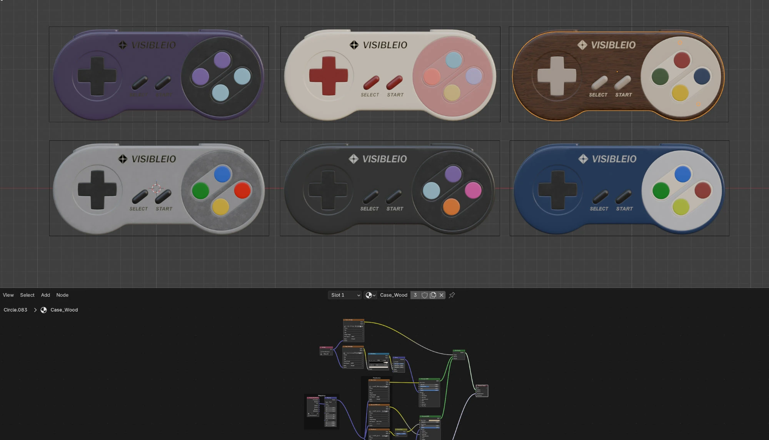Image resolution: width=769 pixels, height=440 pixels.
Task: Click the red D-pad on cream controller
Action: click(328, 76)
